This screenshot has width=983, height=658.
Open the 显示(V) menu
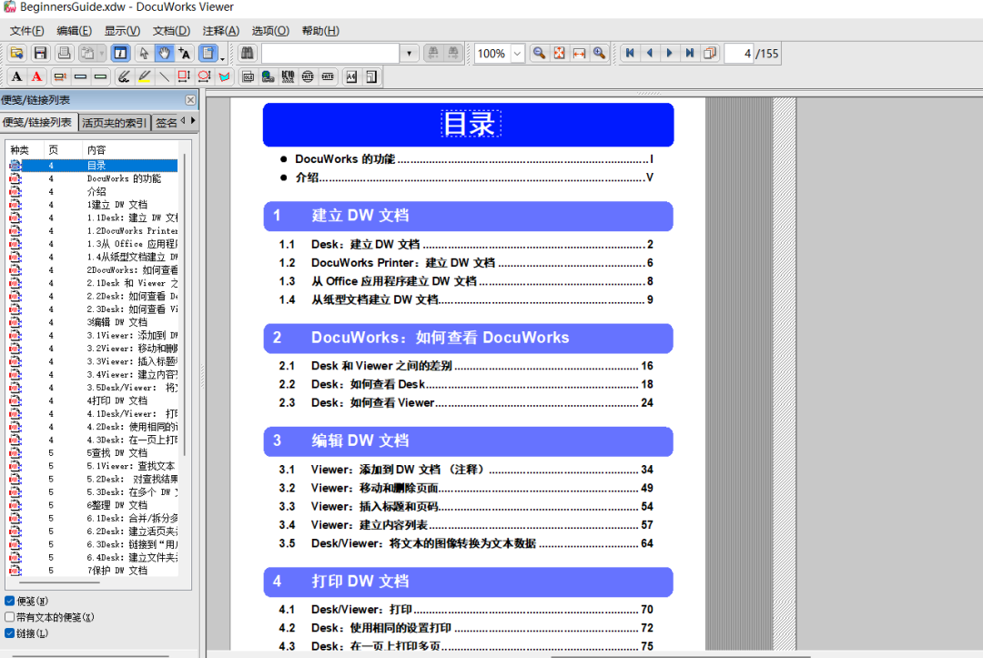tap(122, 31)
